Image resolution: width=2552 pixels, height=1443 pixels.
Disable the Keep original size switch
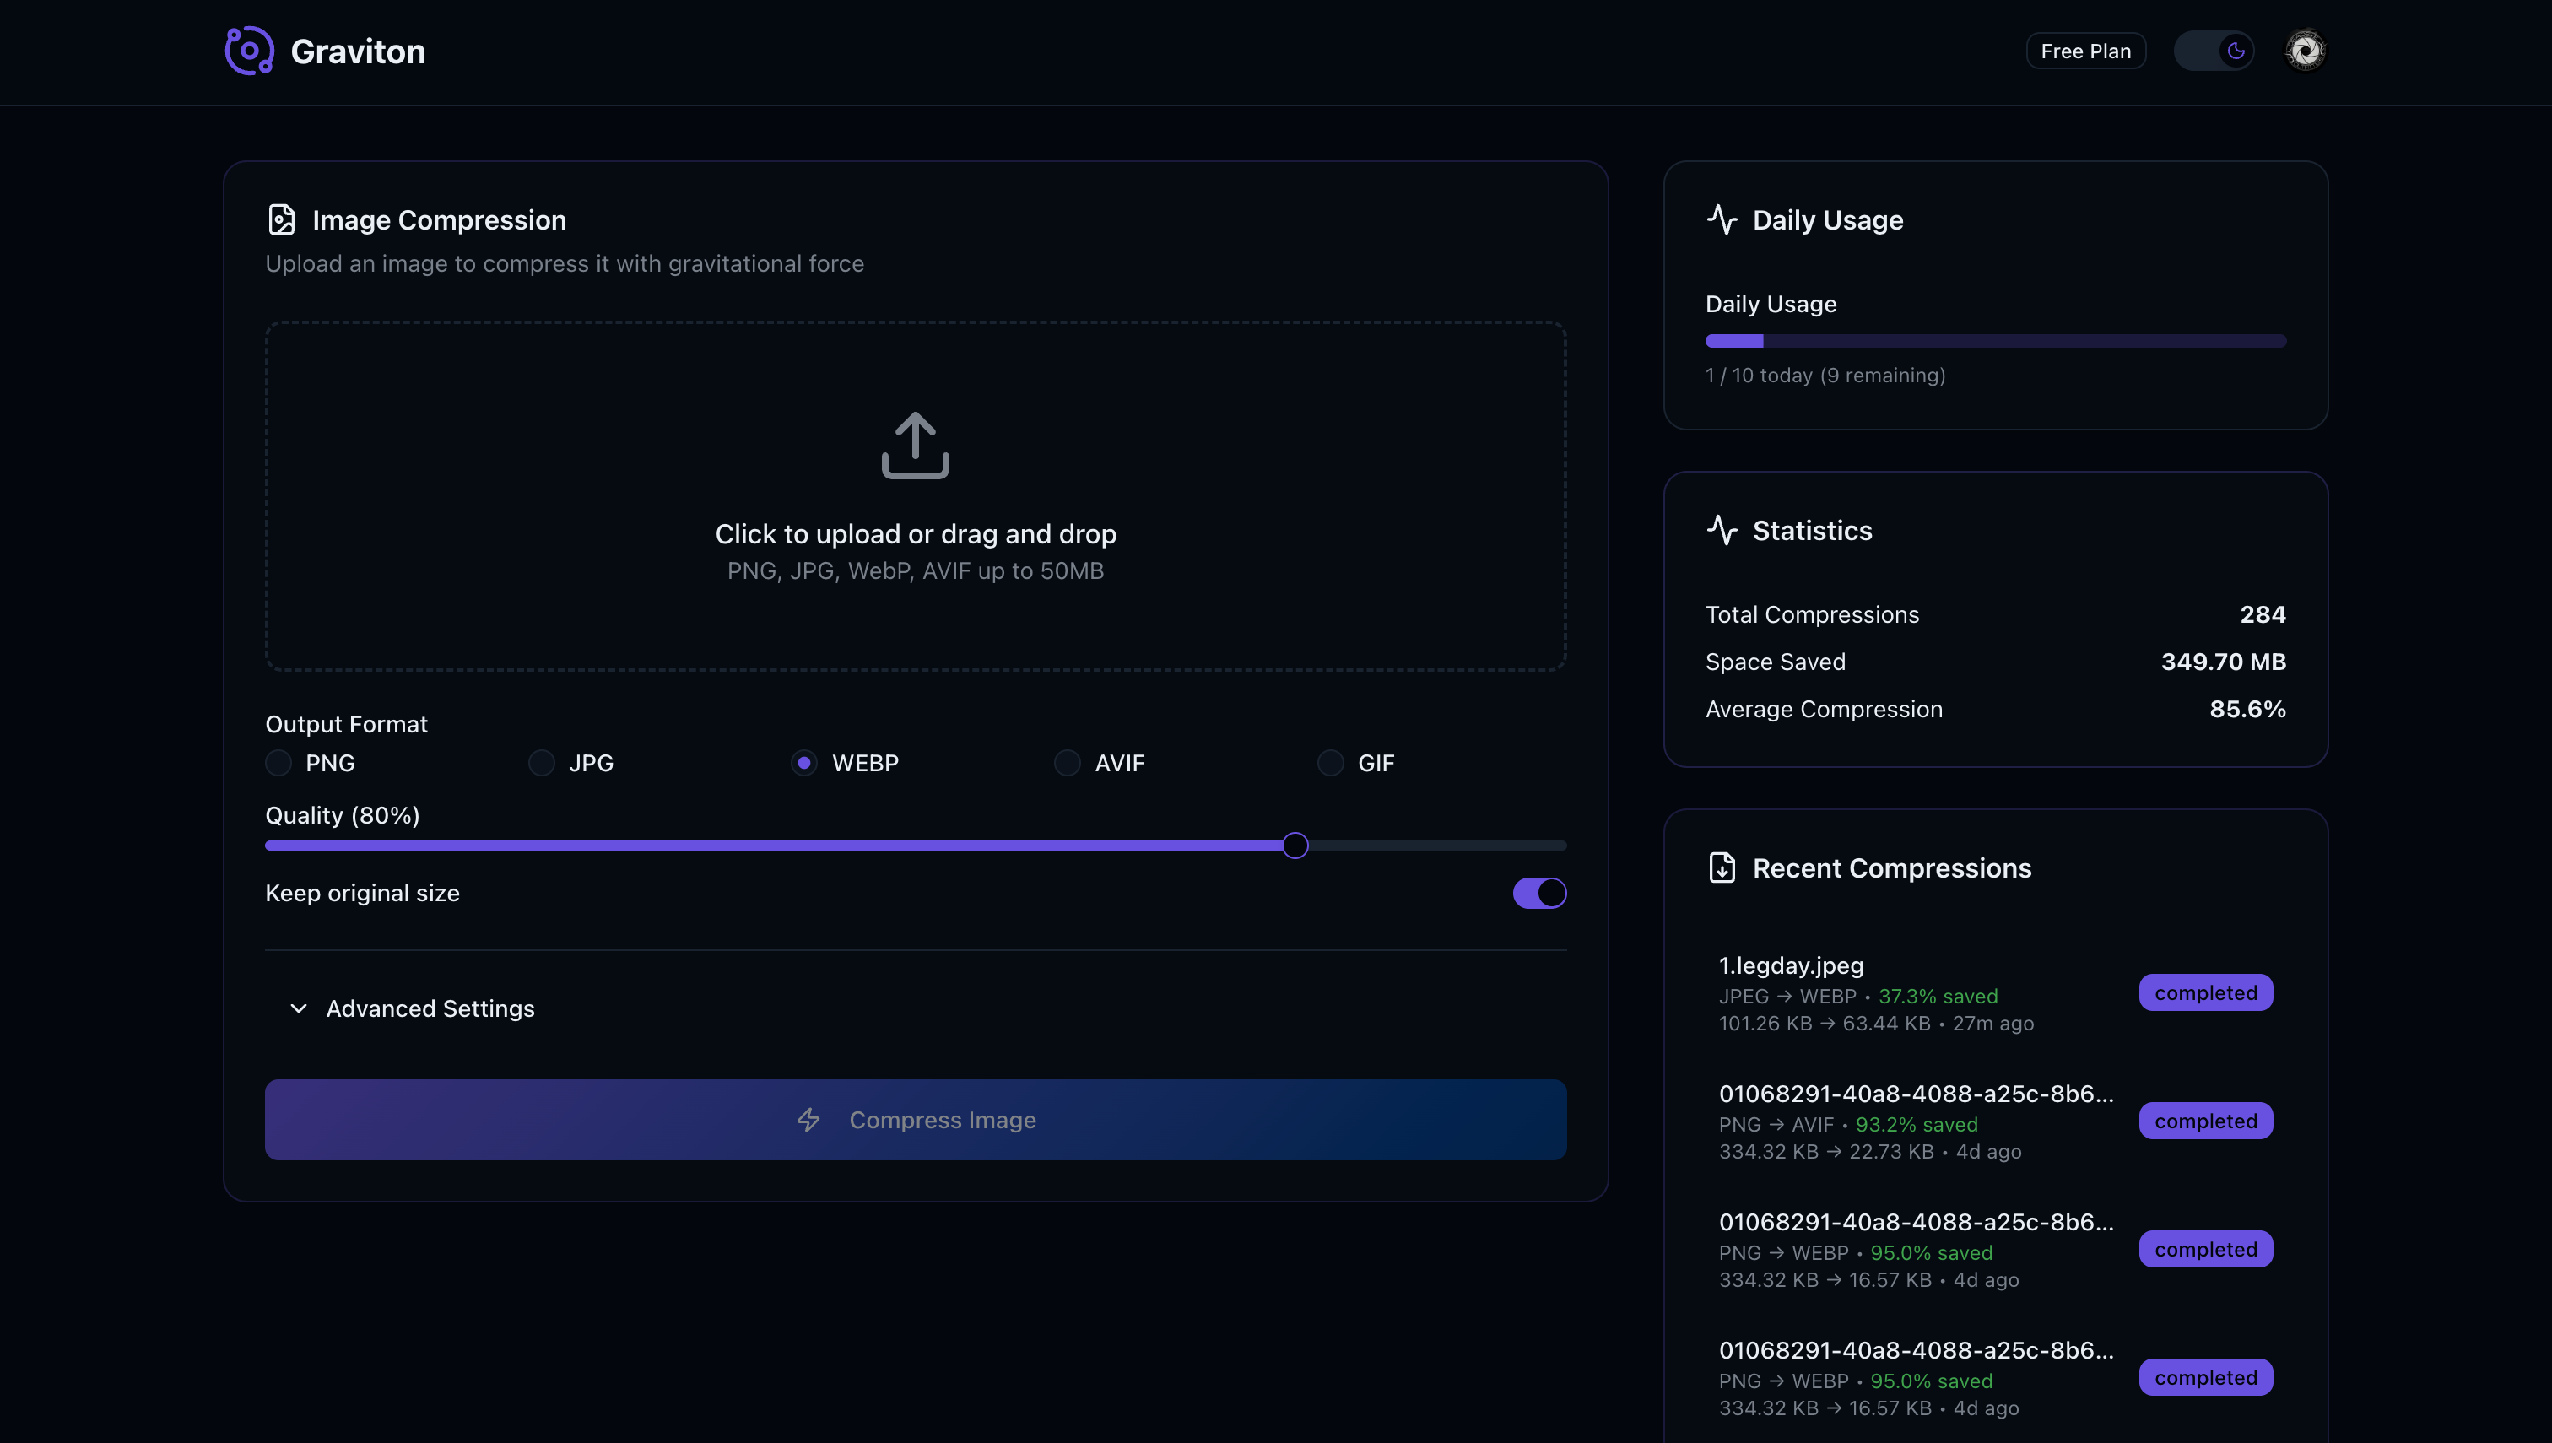click(1538, 893)
